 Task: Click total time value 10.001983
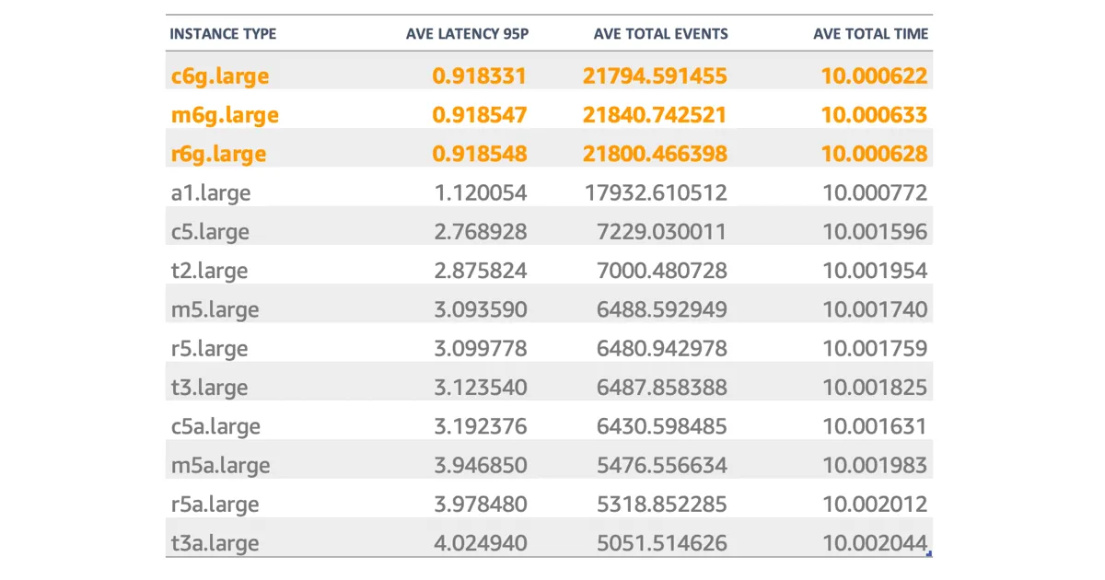click(x=875, y=464)
